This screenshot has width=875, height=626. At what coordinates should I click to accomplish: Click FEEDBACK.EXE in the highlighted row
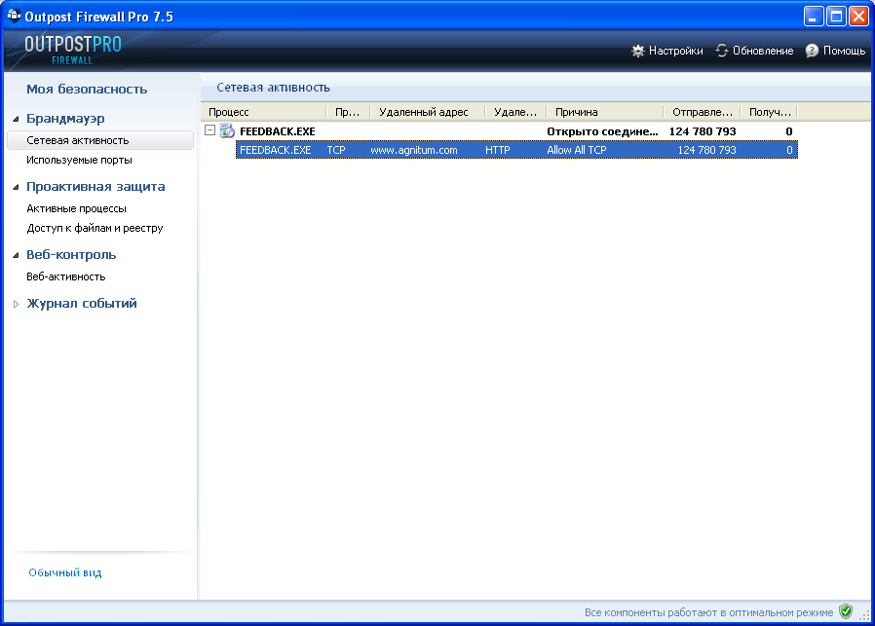pos(275,150)
